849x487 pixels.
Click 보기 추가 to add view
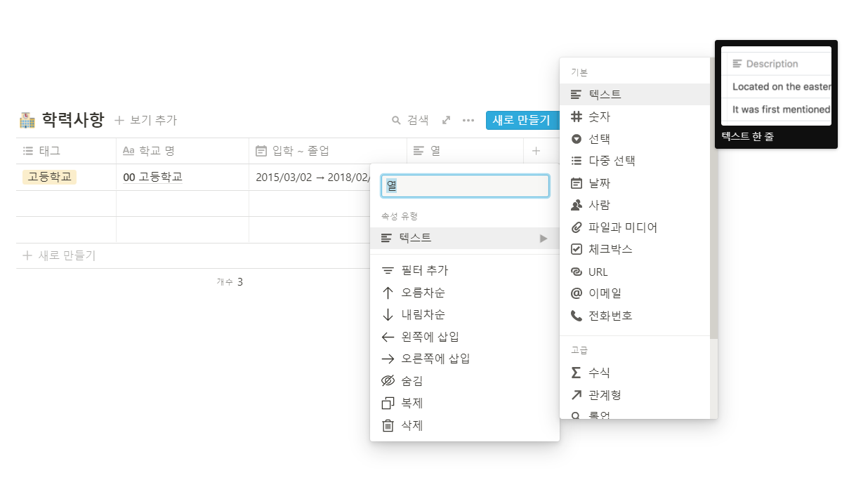click(145, 121)
